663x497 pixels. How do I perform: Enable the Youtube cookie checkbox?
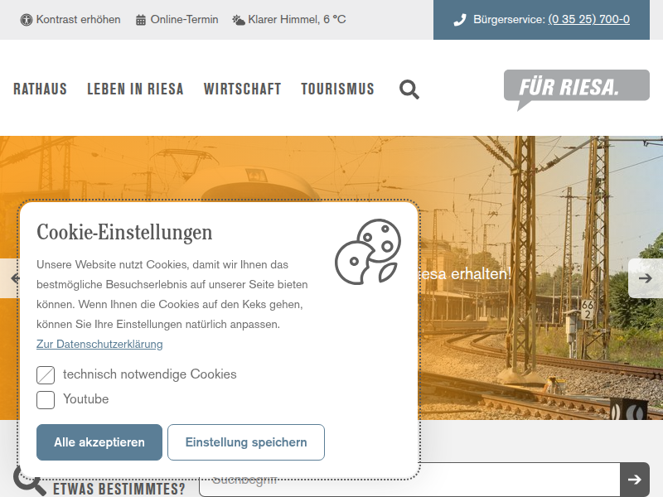pyautogui.click(x=46, y=400)
